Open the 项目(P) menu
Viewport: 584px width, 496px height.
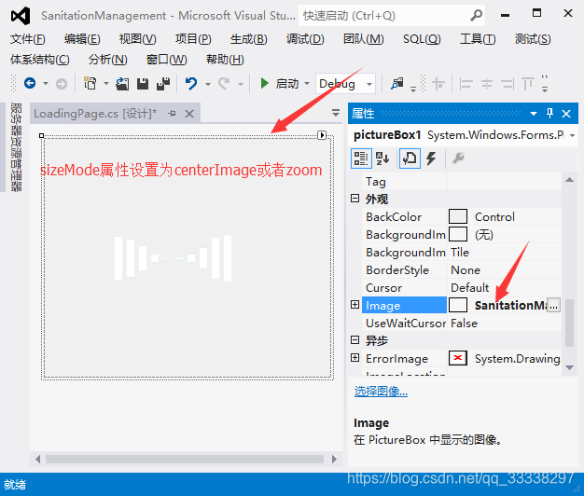193,39
